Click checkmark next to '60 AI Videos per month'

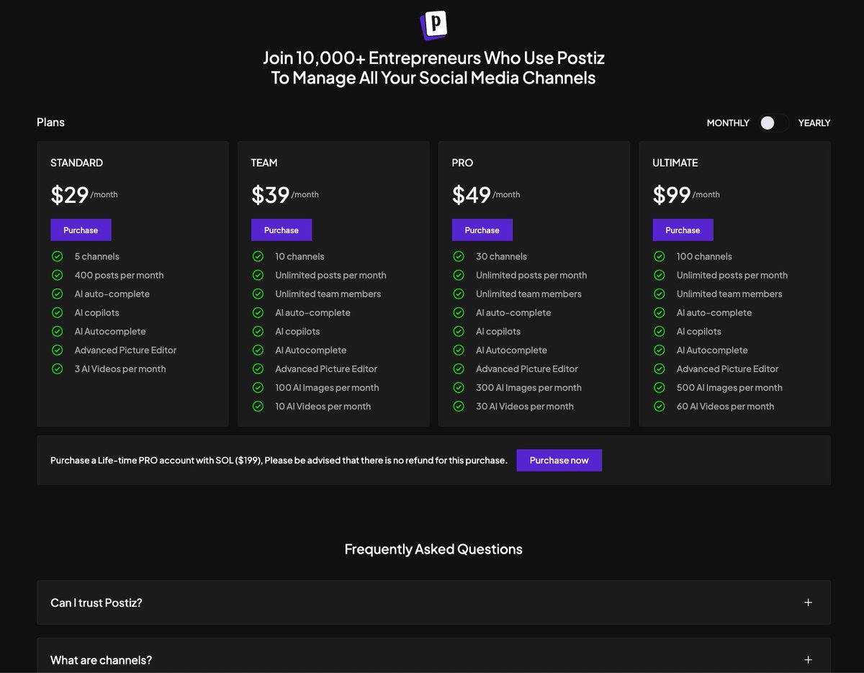(x=659, y=406)
